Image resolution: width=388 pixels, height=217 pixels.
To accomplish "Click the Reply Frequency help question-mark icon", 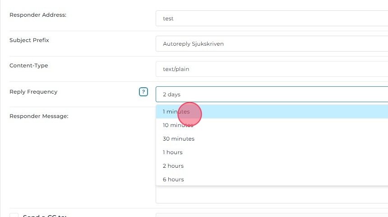I will pyautogui.click(x=143, y=92).
